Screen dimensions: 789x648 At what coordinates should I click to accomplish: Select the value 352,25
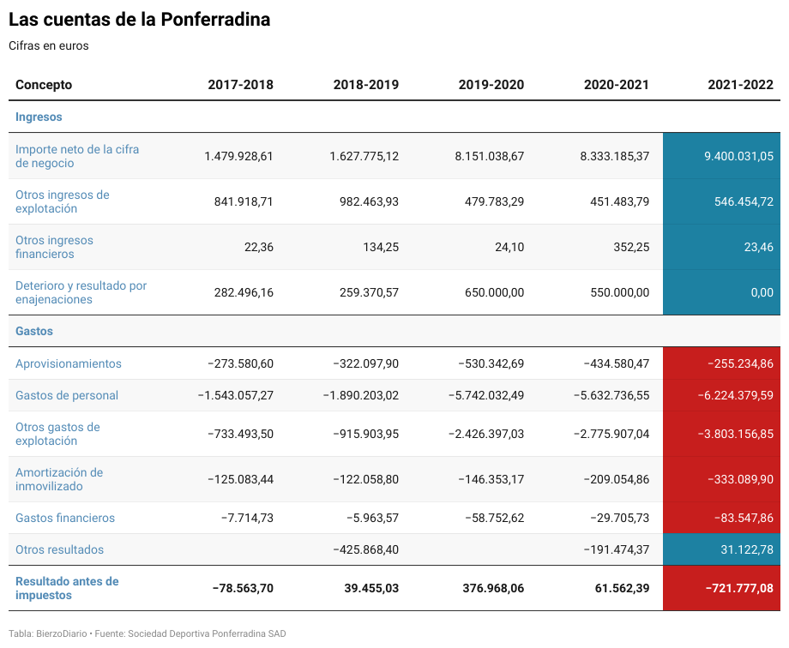631,247
